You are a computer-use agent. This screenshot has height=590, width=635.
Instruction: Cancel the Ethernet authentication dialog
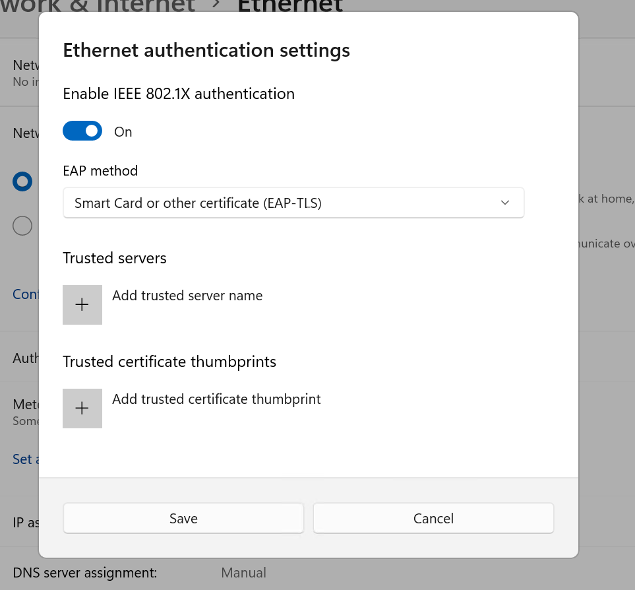click(433, 518)
